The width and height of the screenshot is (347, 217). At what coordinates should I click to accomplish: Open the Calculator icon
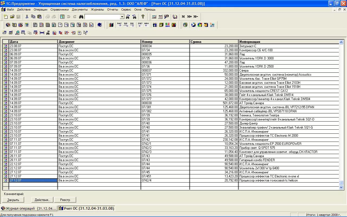[154, 17]
